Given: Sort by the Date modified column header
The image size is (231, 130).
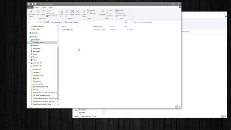Looking at the screenshot, I should [x=101, y=26].
